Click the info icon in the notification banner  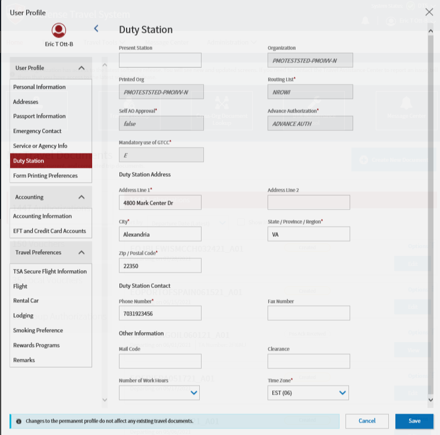[18, 421]
